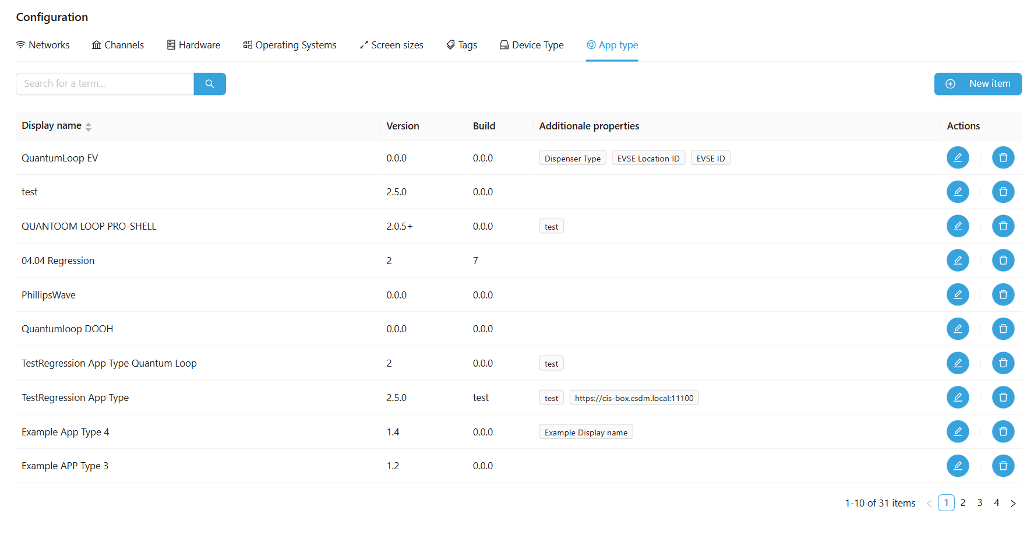Image resolution: width=1027 pixels, height=538 pixels.
Task: Jump to page 3 of results
Action: point(980,502)
